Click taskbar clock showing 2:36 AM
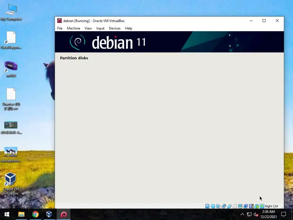The width and height of the screenshot is (293, 220). (268, 214)
